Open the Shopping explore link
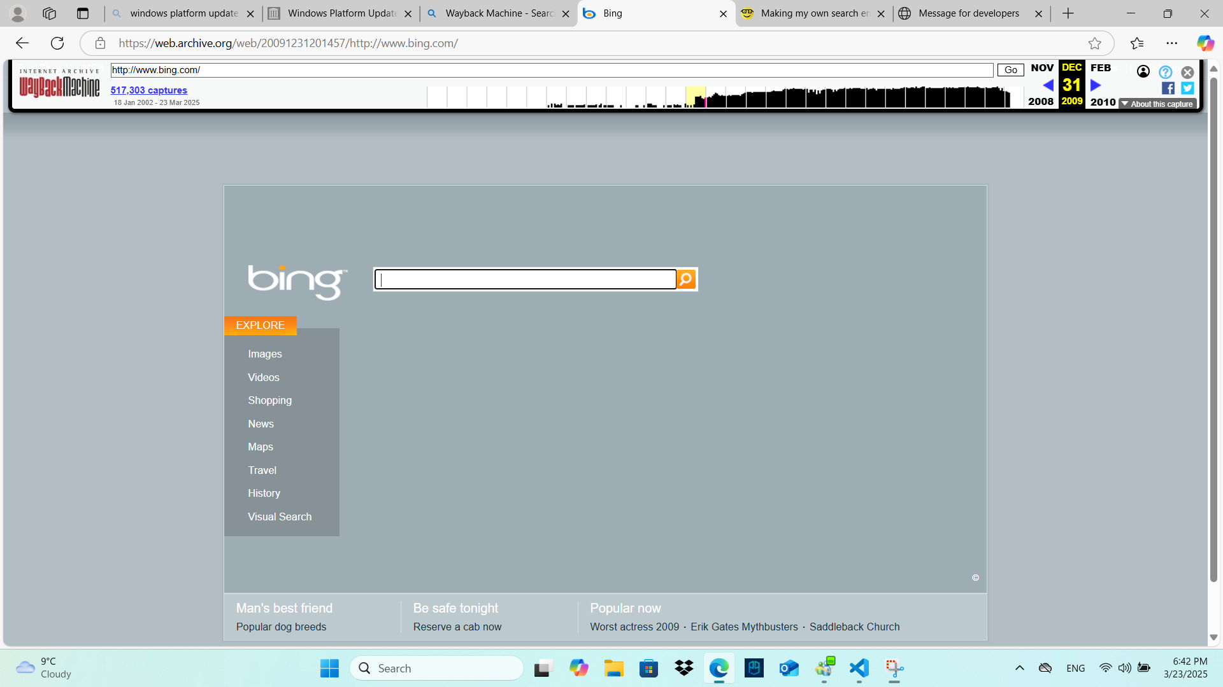This screenshot has width=1223, height=687. tap(270, 400)
